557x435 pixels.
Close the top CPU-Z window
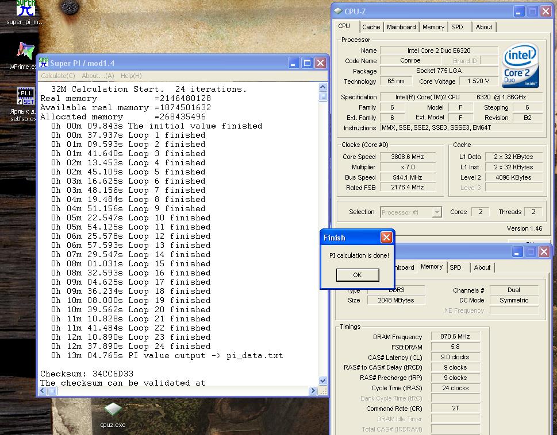[x=546, y=11]
